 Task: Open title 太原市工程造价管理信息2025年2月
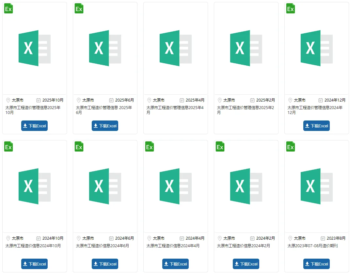pos(246,110)
